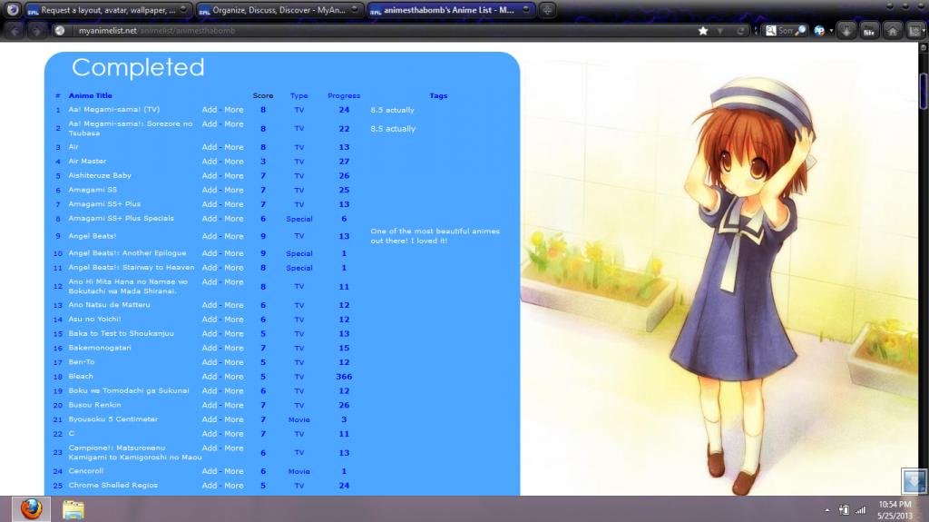Show hidden system tray icons

click(827, 509)
